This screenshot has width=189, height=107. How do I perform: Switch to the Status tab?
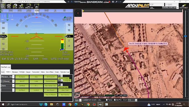pyautogui.click(x=43, y=72)
